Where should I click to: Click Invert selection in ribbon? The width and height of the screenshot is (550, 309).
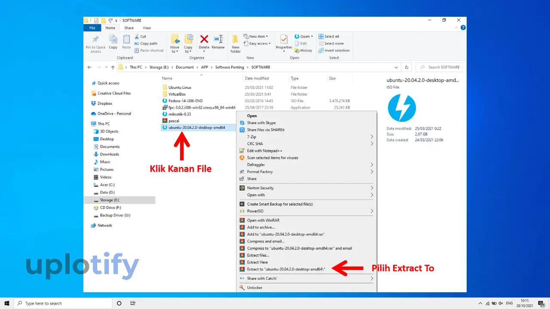click(x=334, y=50)
